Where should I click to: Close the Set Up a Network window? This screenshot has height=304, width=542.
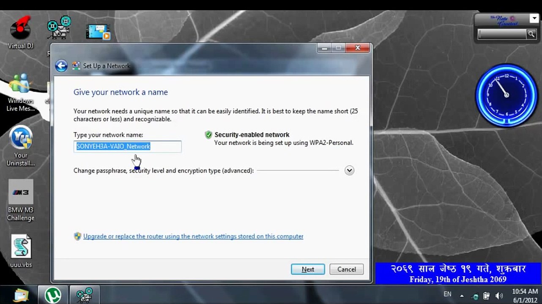point(358,48)
